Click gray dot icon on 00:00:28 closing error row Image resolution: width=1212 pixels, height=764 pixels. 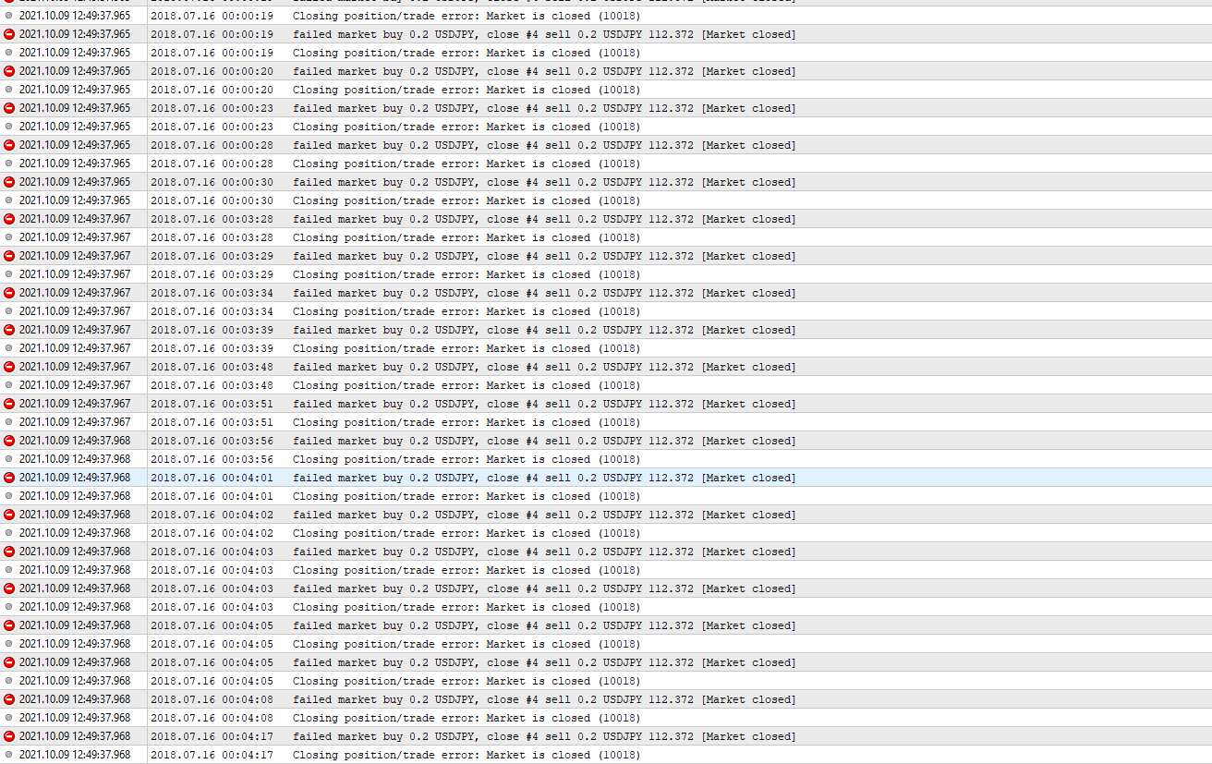pos(9,164)
